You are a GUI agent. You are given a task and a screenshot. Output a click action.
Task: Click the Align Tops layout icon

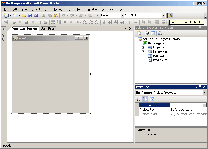[x=34, y=22]
